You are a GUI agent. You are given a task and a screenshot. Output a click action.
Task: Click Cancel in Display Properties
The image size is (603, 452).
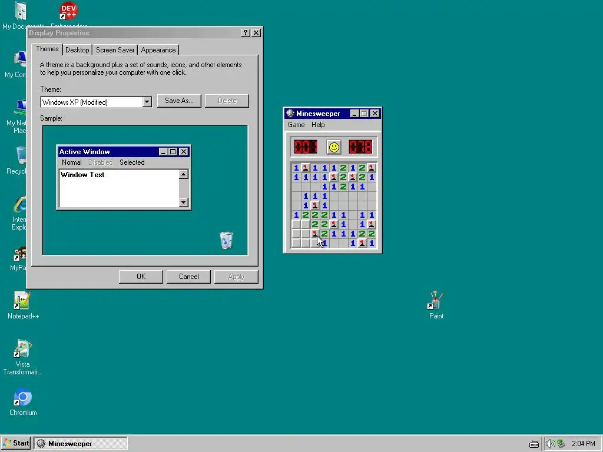point(188,277)
